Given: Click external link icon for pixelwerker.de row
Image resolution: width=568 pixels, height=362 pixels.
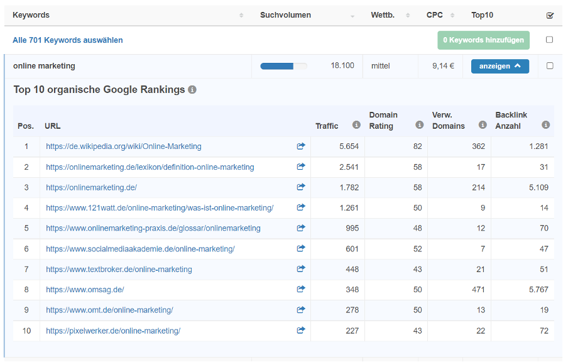Looking at the screenshot, I should point(301,331).
